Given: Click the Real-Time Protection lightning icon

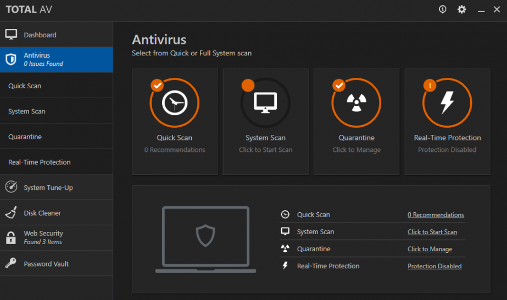Looking at the screenshot, I should coord(447,103).
